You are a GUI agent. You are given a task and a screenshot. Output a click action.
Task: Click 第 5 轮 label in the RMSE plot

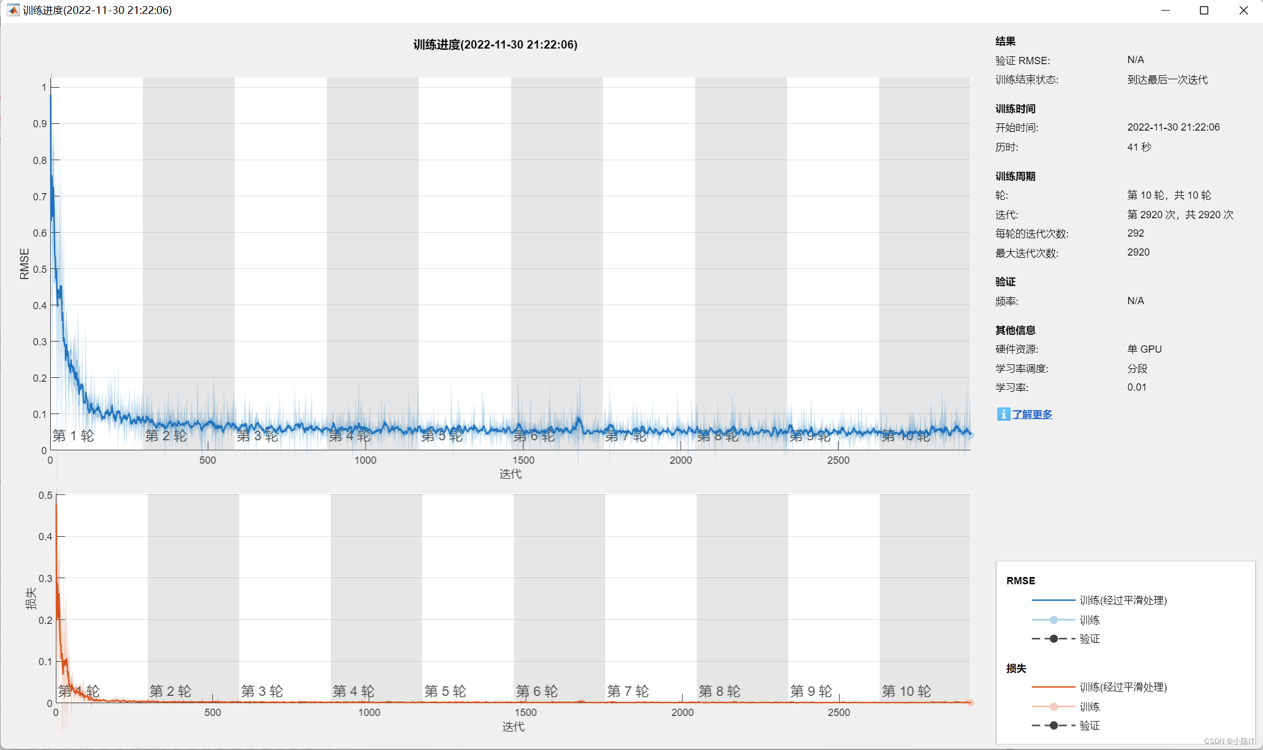point(442,436)
